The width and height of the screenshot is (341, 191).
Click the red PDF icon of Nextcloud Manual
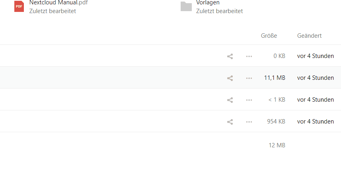coord(19,6)
